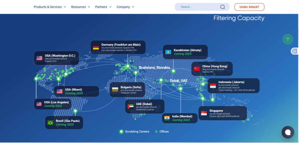Open the Company dropdown menu
299x143 pixels.
125,7
